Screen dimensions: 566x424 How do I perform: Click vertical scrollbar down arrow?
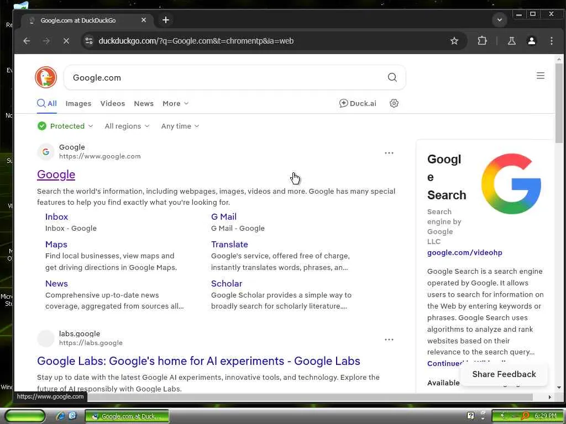pyautogui.click(x=559, y=388)
